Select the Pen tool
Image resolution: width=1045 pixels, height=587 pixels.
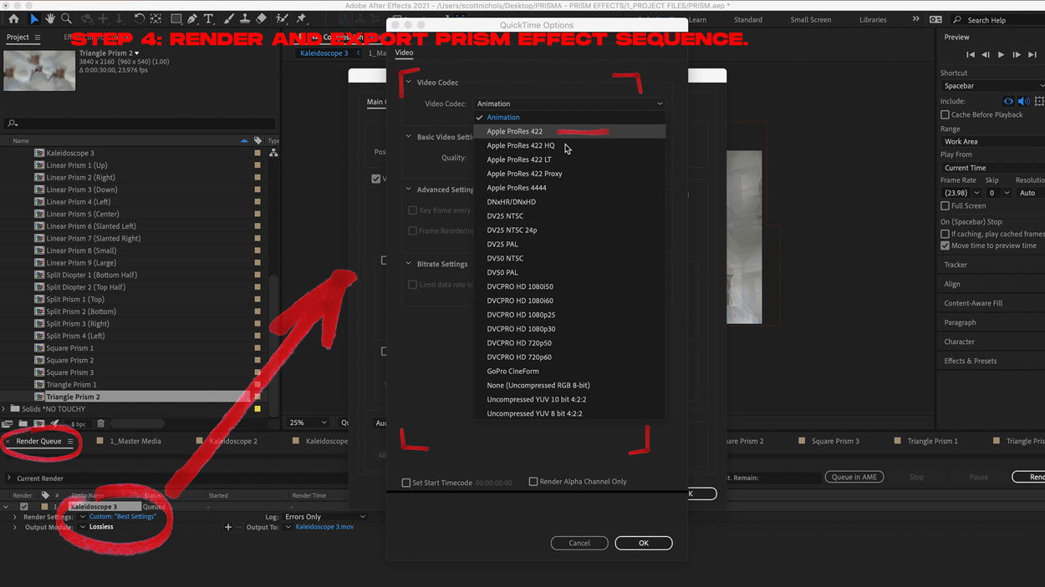click(192, 18)
